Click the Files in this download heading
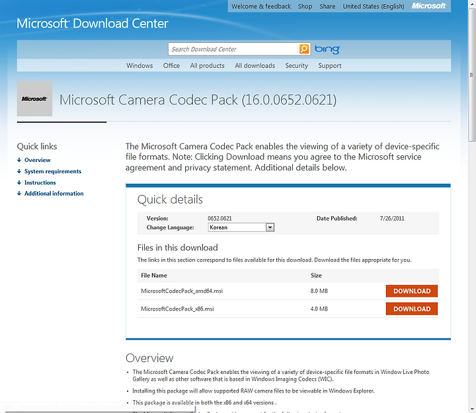This screenshot has height=413, width=476. (x=178, y=248)
